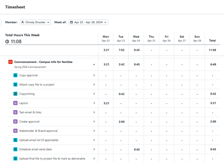This screenshot has height=162, width=224.
Task: Click the Stakeholder & Brand approval icon
Action: [x=15, y=131]
